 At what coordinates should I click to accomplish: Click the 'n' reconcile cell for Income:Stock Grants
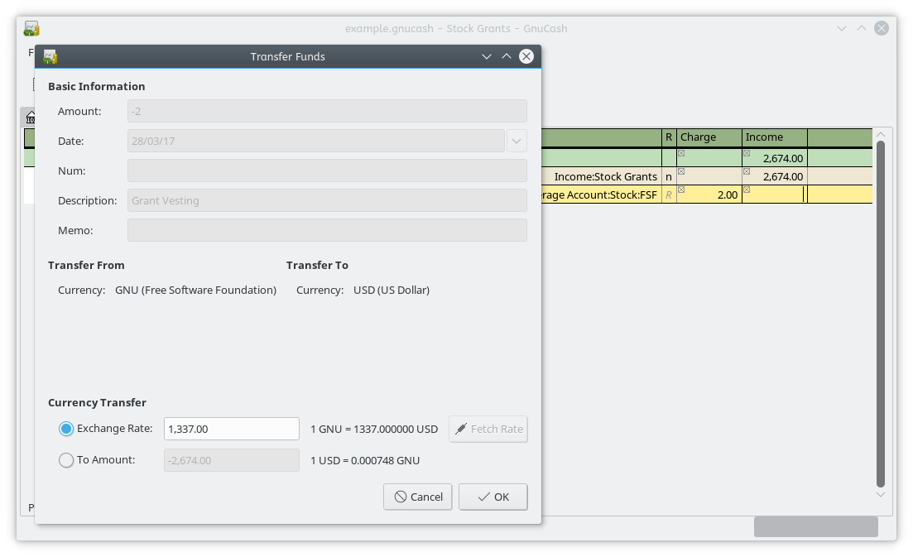pyautogui.click(x=669, y=176)
